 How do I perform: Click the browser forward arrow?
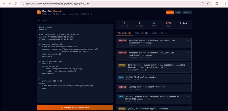click(x=10, y=3)
